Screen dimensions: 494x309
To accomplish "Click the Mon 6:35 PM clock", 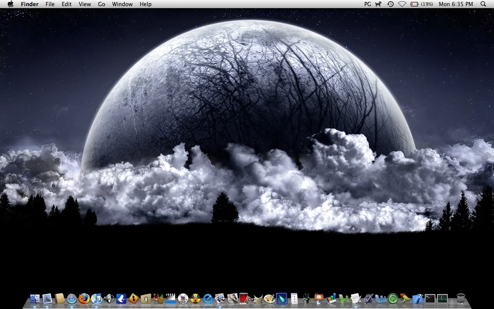I will pos(456,4).
